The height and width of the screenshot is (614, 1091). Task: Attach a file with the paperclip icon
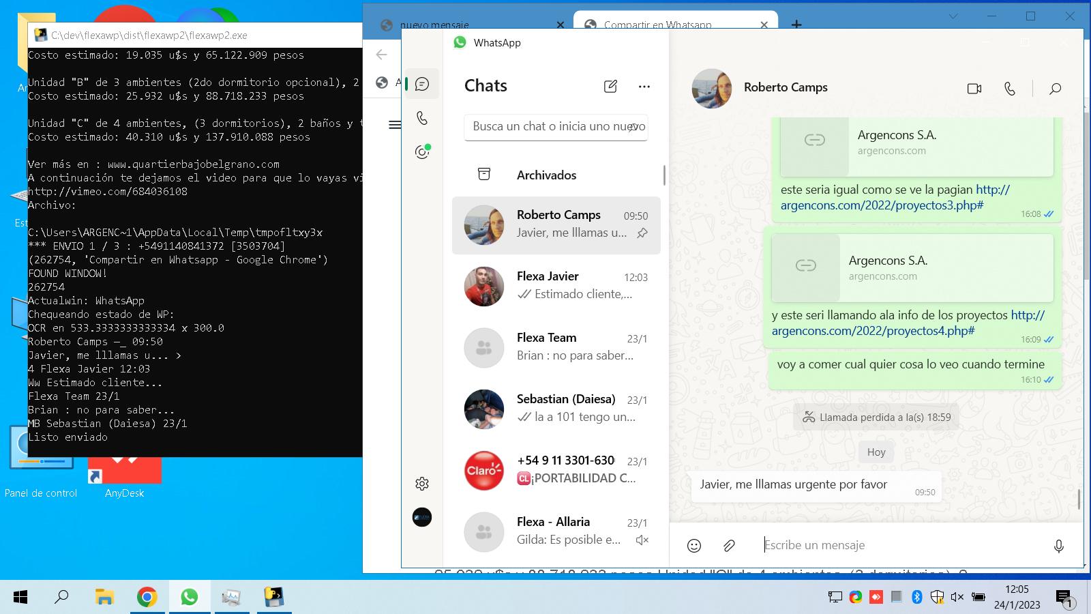(x=729, y=545)
